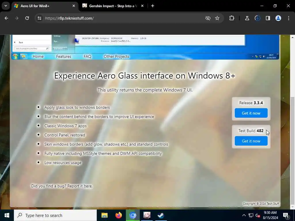Open network status tray icon

click(x=251, y=215)
